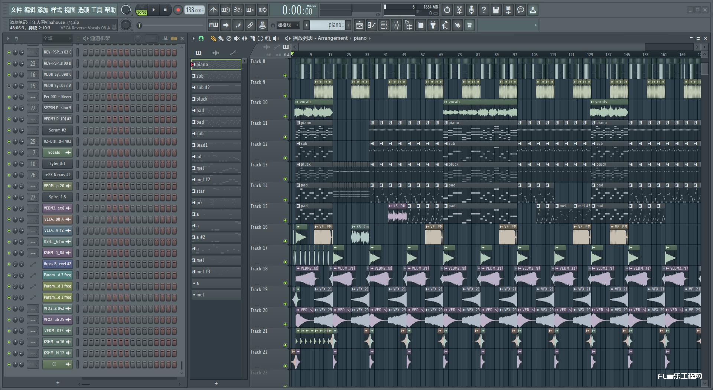Image resolution: width=713 pixels, height=390 pixels.
Task: Open the audio editor scissors icon
Action: (459, 10)
